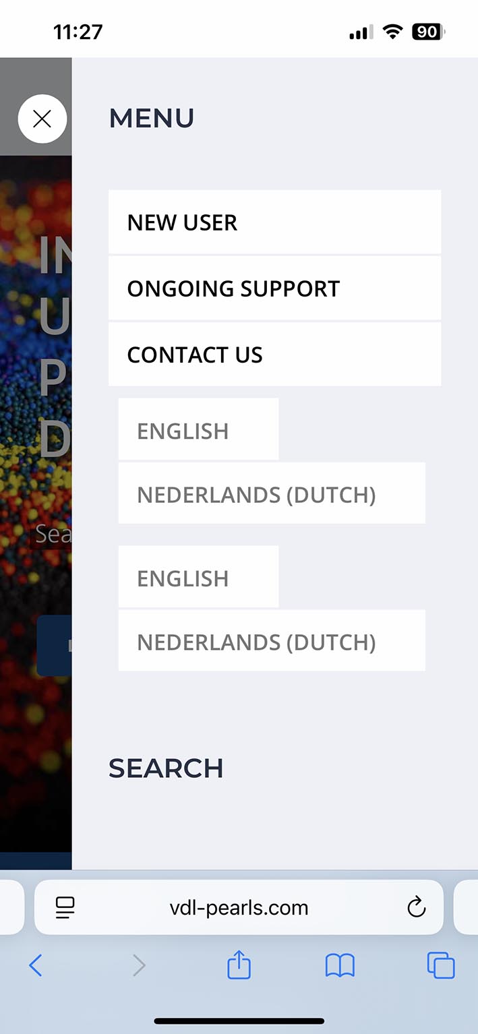Choose the upper ENGLISH language option
Screen dimensions: 478x1034
(x=198, y=430)
